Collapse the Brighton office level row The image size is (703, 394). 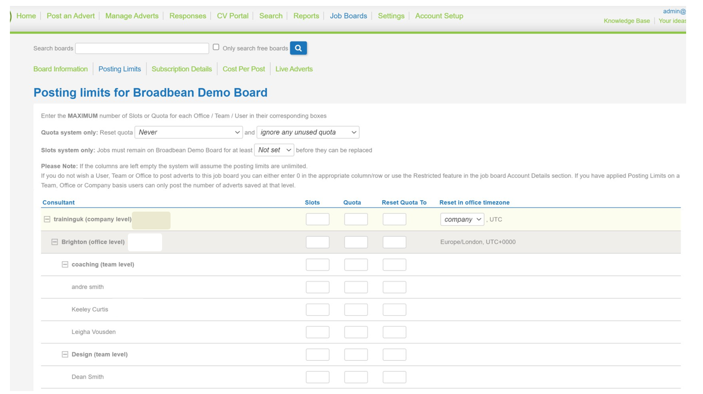click(55, 241)
